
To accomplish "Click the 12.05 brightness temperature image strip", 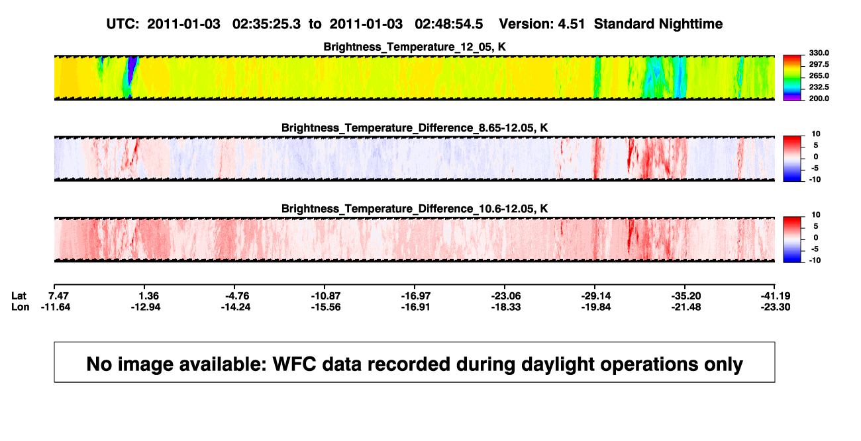I will (x=415, y=78).
